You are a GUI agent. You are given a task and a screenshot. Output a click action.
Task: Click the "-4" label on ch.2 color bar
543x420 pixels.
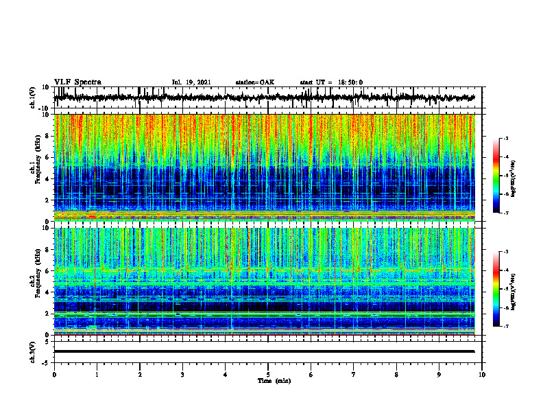(506, 270)
